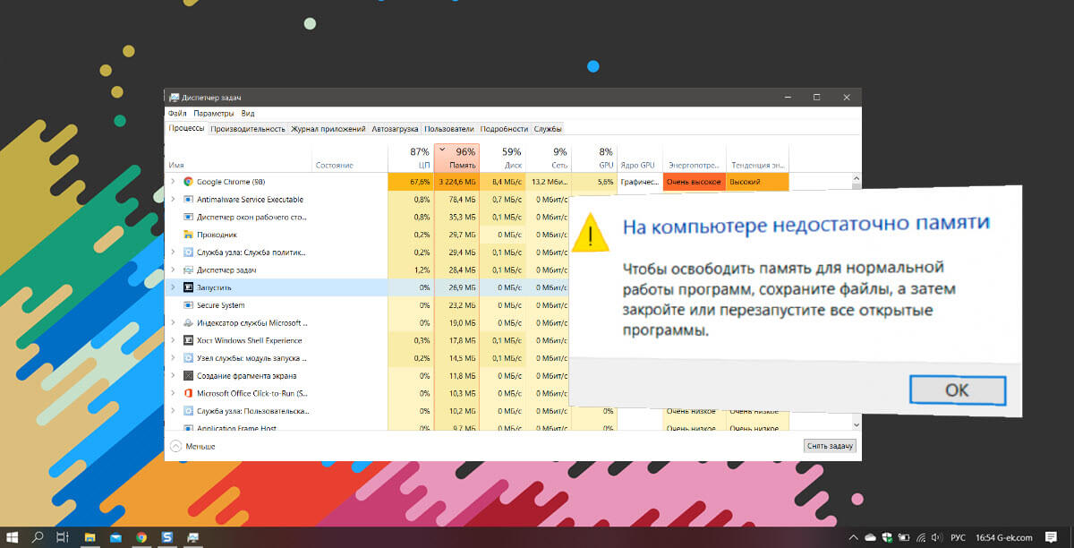1074x548 pixels.
Task: Open the Параметры menu
Action: point(214,114)
